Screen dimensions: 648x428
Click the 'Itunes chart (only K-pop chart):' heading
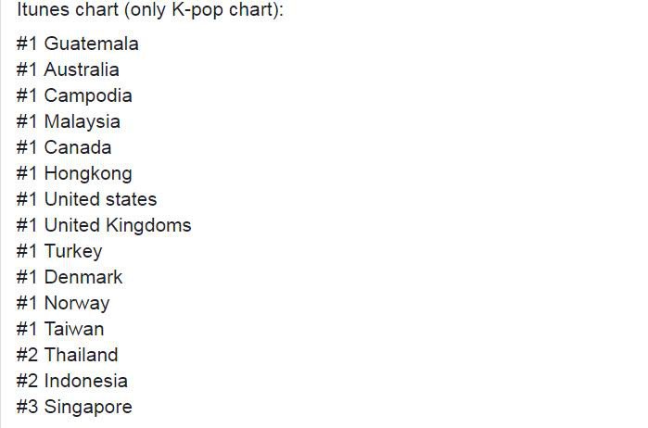(x=150, y=9)
